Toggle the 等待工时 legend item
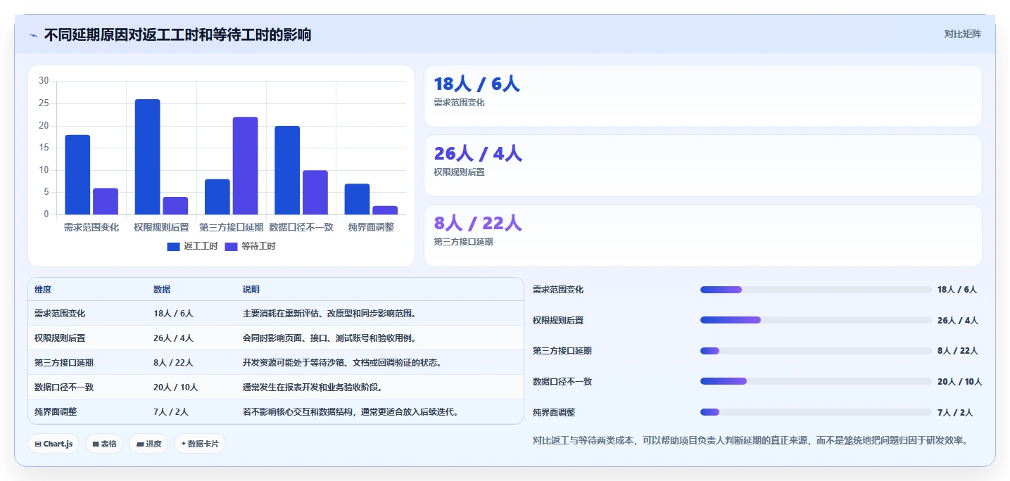The width and height of the screenshot is (1010, 481). [250, 246]
